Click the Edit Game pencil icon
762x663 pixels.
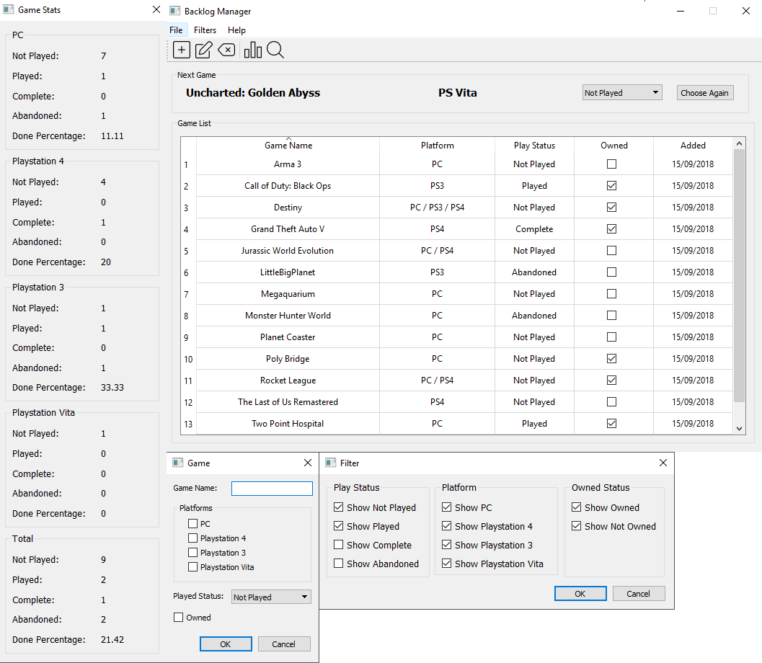tap(203, 50)
